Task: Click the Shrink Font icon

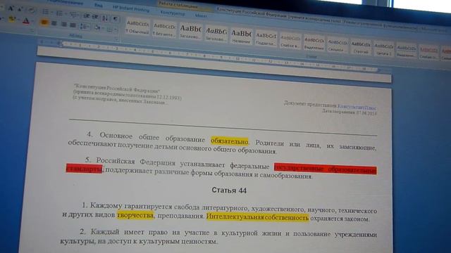Action: 20,9
